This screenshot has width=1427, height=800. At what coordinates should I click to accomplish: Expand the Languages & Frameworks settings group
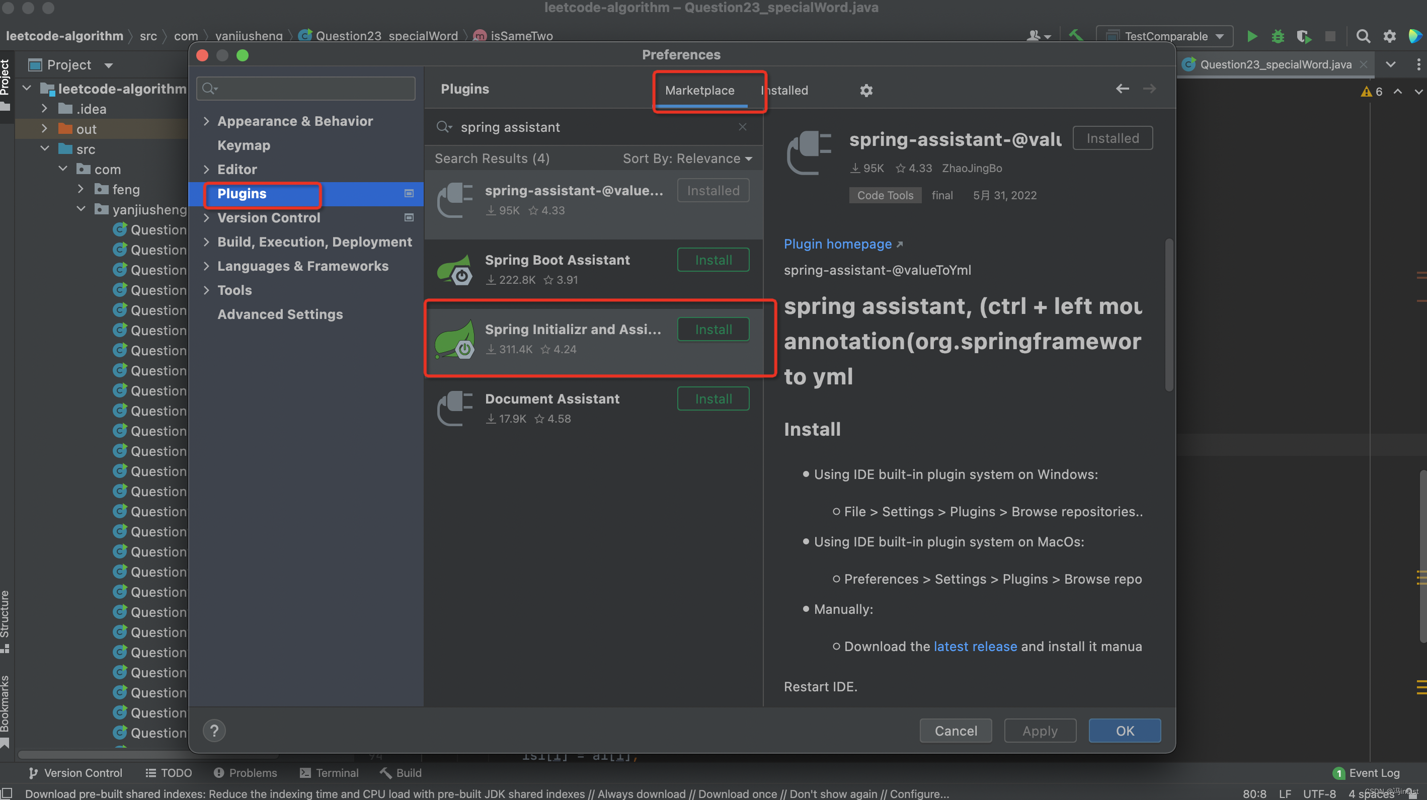[x=206, y=266]
